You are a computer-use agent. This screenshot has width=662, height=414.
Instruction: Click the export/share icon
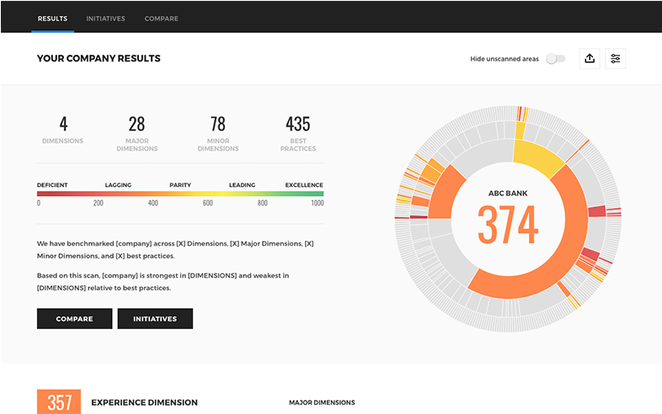(x=590, y=59)
